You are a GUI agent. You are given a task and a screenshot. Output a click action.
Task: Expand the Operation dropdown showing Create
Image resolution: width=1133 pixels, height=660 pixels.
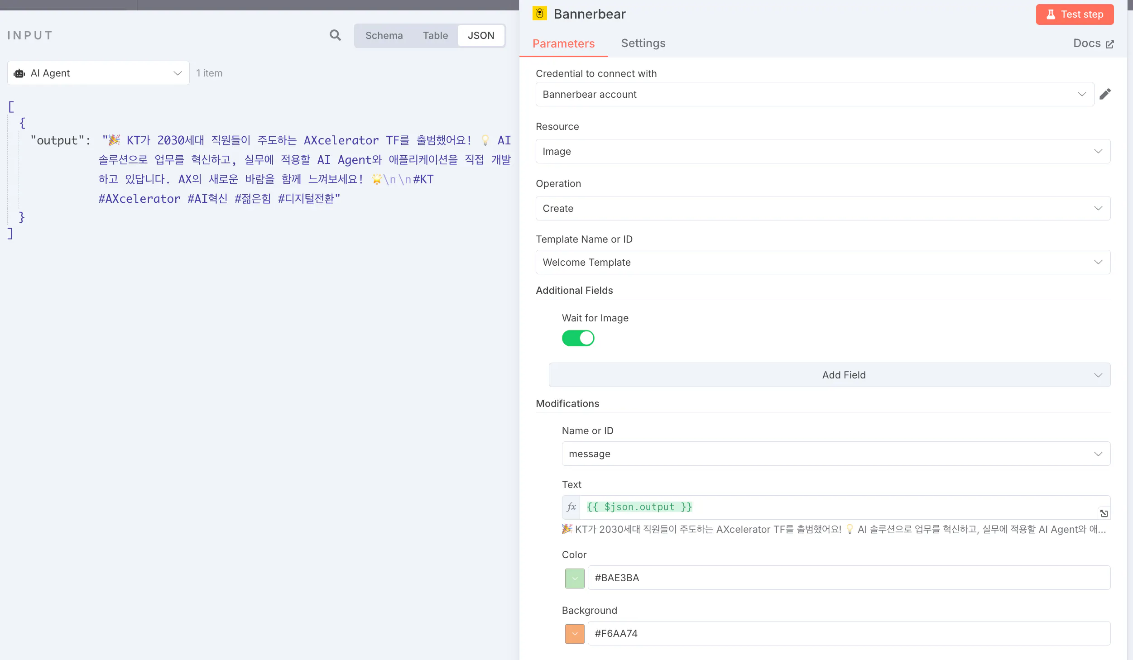(823, 208)
